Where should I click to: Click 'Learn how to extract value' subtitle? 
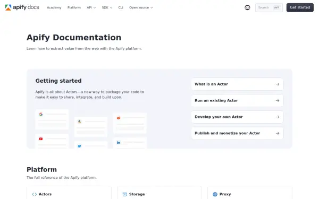pyautogui.click(x=84, y=48)
